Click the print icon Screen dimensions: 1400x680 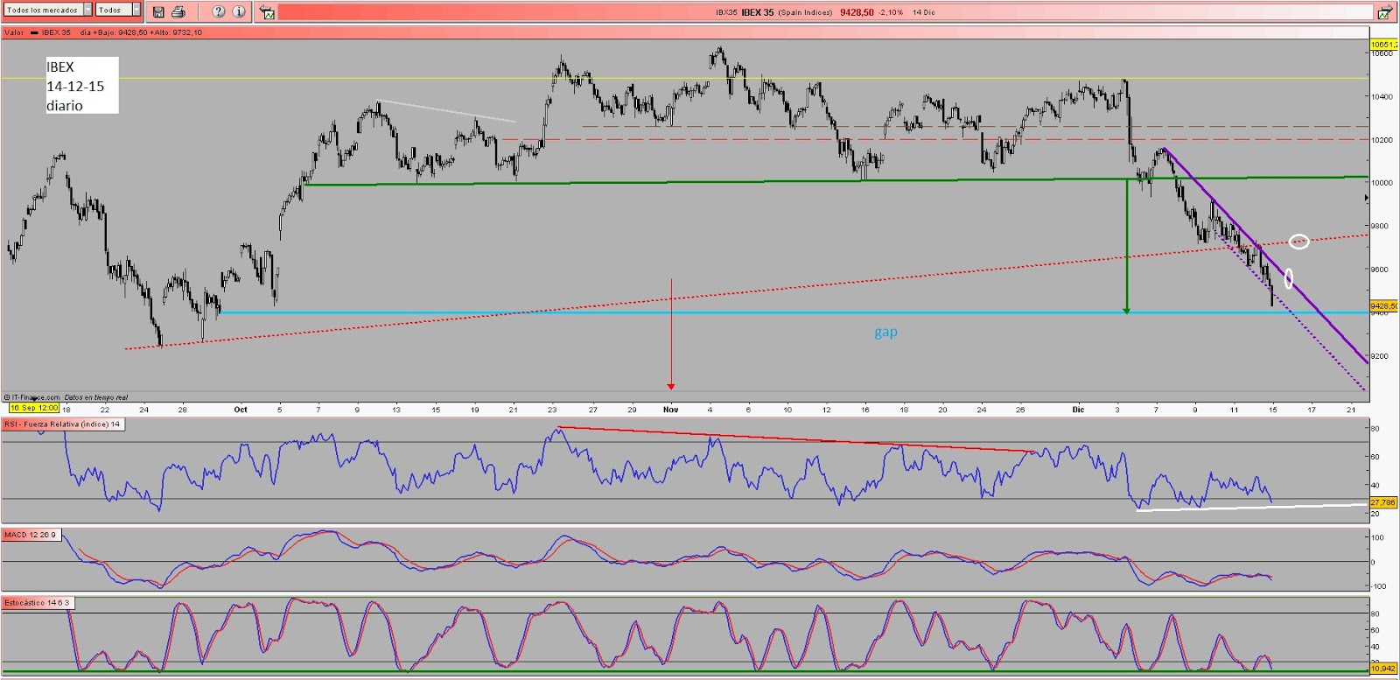(x=178, y=12)
